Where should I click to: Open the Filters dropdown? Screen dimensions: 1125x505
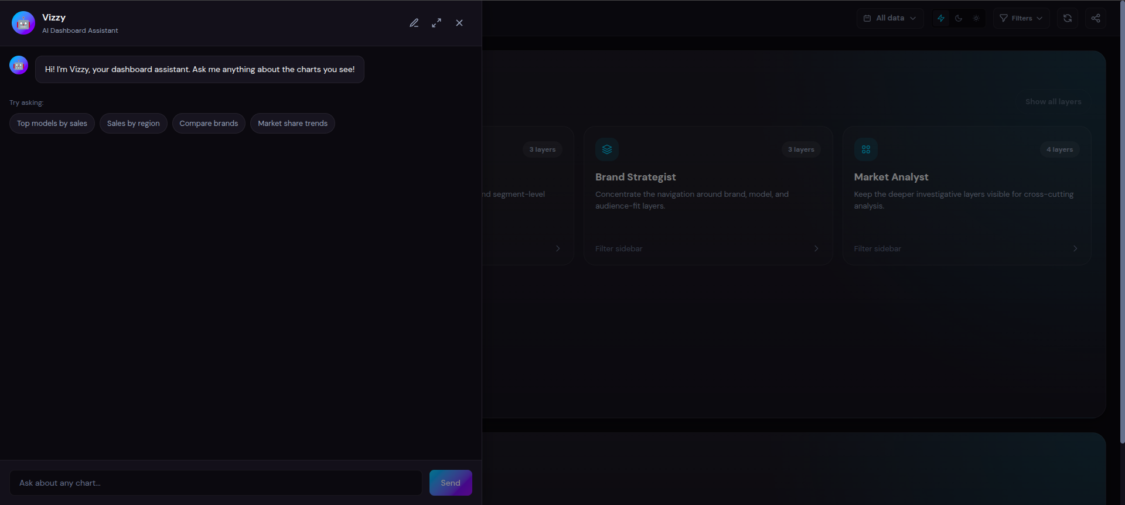[x=1021, y=18]
